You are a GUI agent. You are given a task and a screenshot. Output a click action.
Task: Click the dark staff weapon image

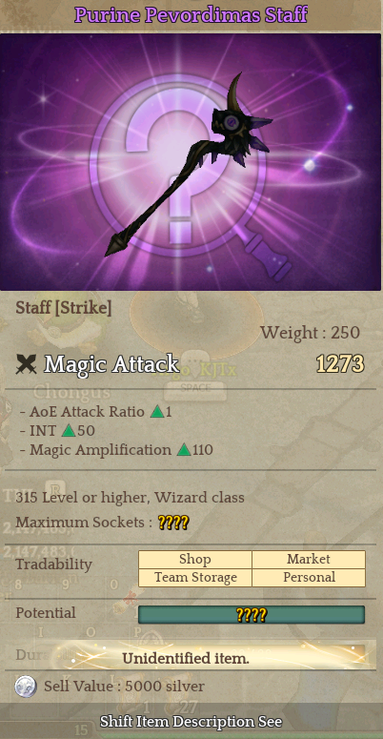pos(190,165)
